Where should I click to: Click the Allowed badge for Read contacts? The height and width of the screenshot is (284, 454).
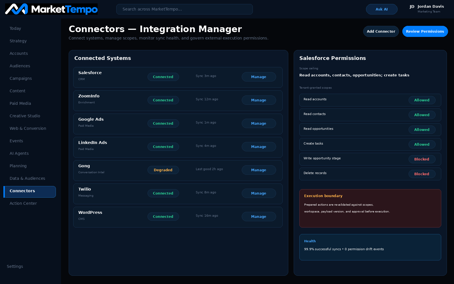click(422, 115)
